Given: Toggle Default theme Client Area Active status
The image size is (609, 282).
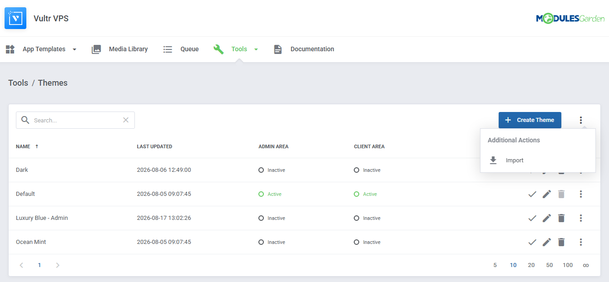Looking at the screenshot, I should (365, 194).
